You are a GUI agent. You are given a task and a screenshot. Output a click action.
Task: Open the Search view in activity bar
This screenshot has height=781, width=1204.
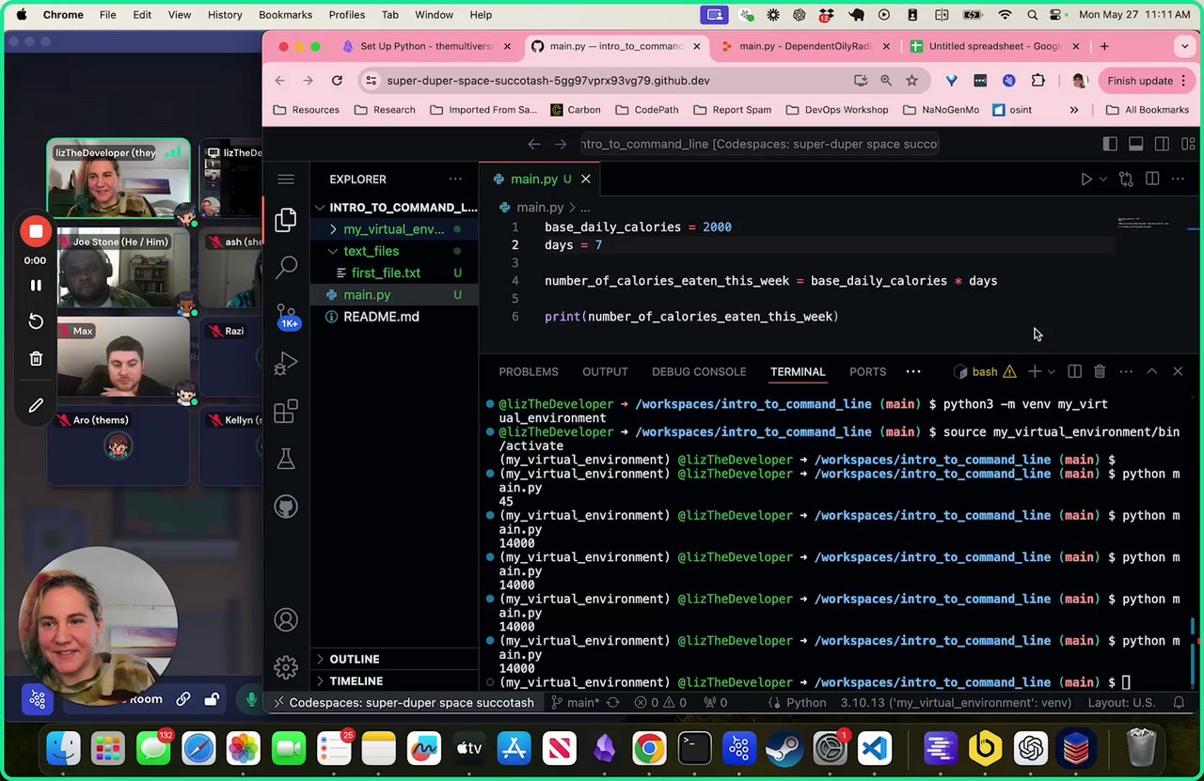click(286, 268)
